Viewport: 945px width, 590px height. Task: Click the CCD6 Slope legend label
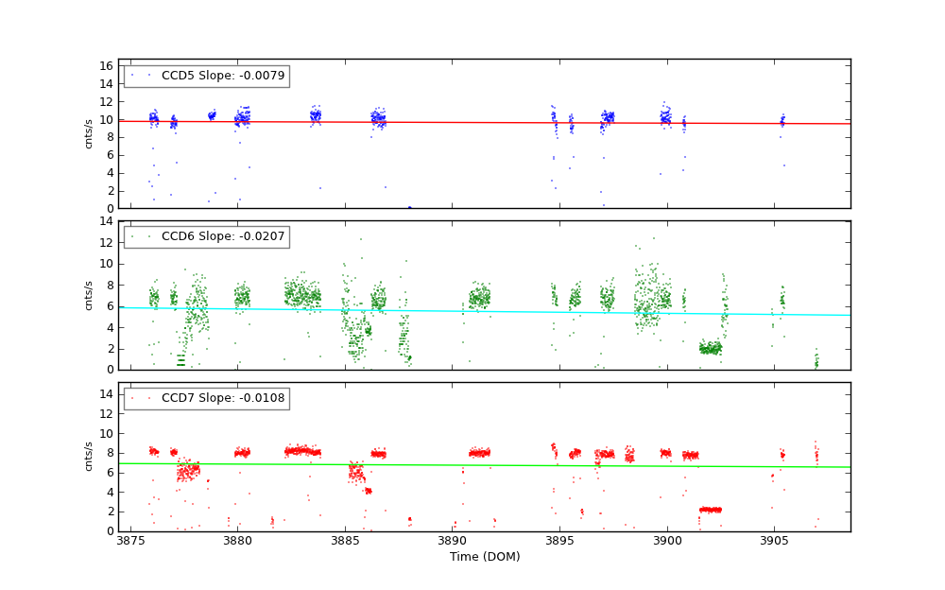[x=222, y=236]
